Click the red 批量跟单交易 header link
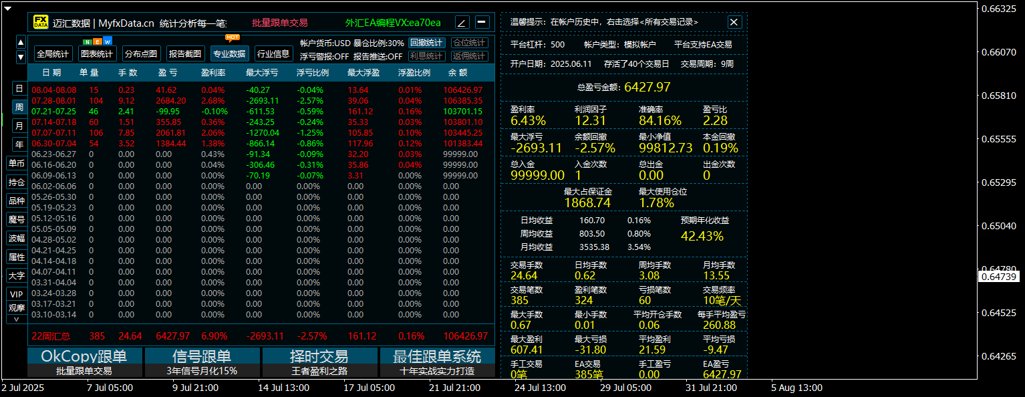The image size is (1025, 397). 280,23
